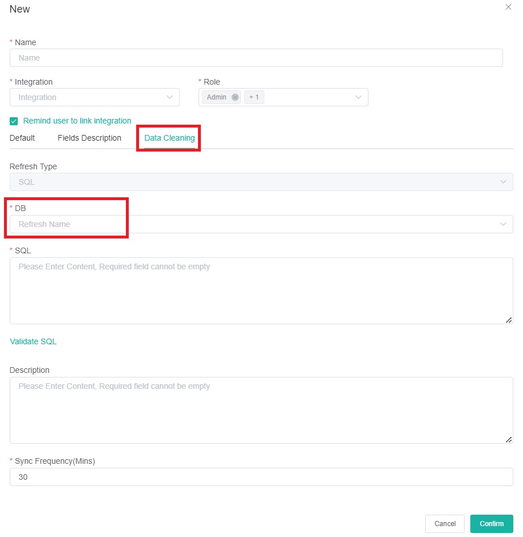Toggle Remind user to link integration

13,121
